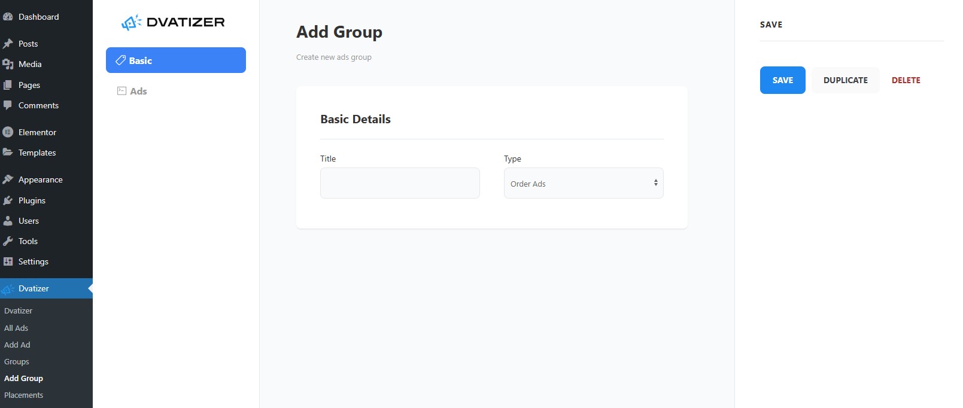Open the Type dropdown showing Order Ads

(584, 183)
